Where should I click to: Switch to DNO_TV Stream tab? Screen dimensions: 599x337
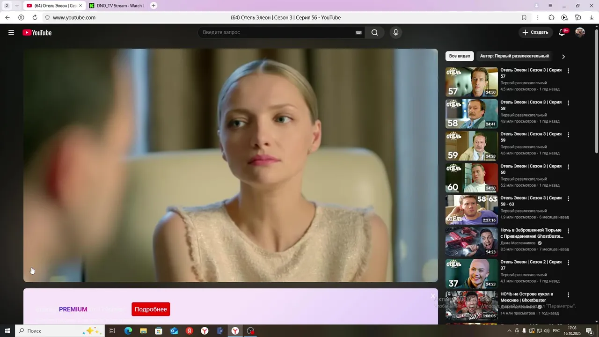coord(116,6)
